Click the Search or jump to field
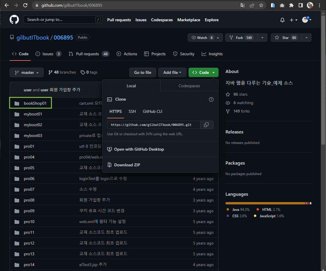This screenshot has height=271, width=326. coord(63,19)
